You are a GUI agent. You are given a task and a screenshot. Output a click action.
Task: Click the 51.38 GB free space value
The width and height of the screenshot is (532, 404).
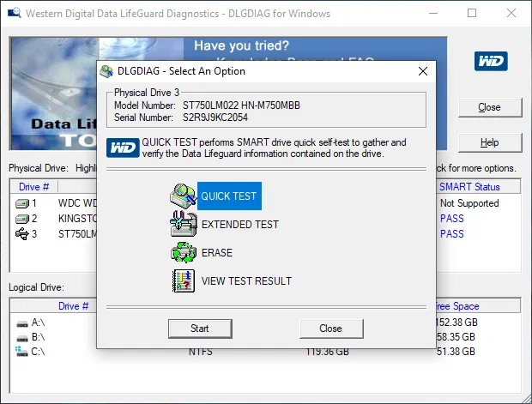[x=456, y=352]
